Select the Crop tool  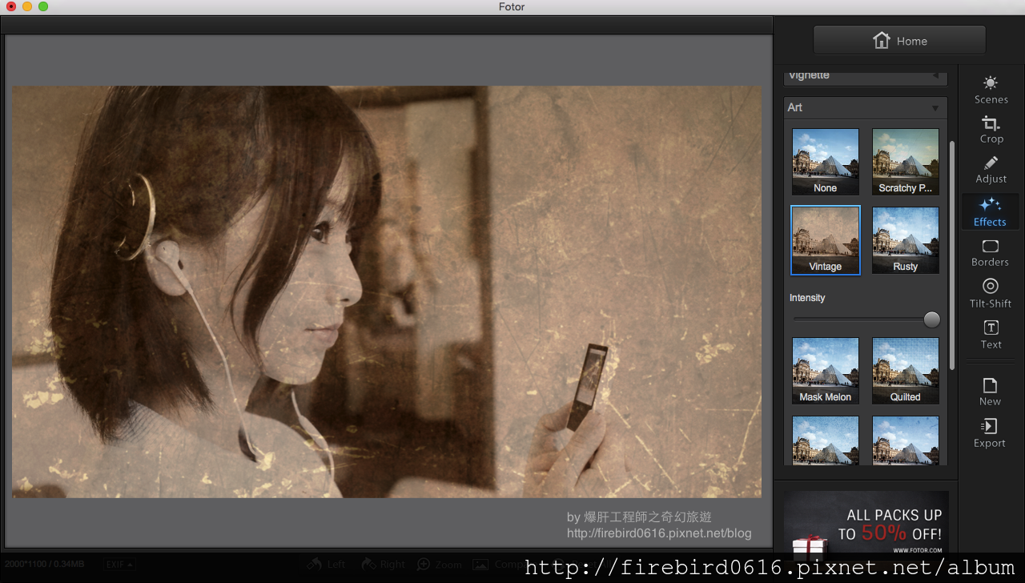[991, 130]
